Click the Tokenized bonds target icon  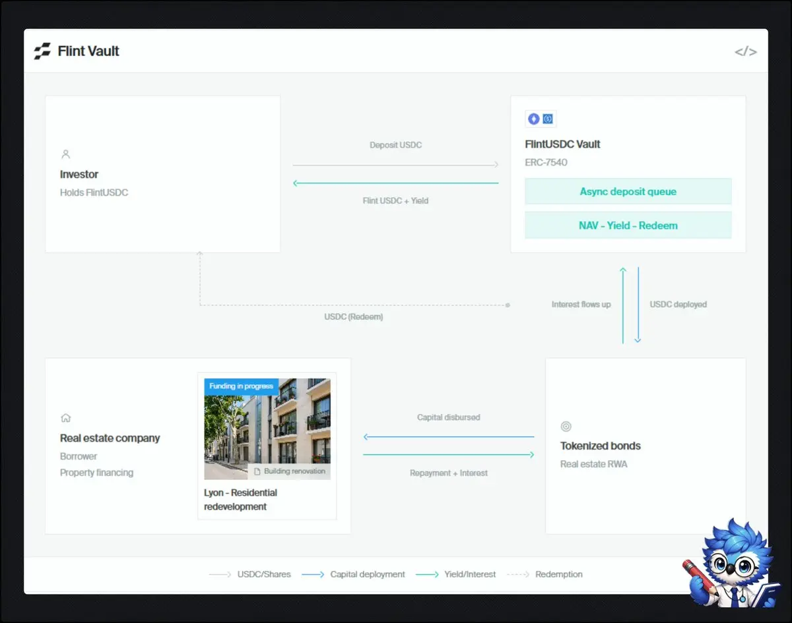566,427
